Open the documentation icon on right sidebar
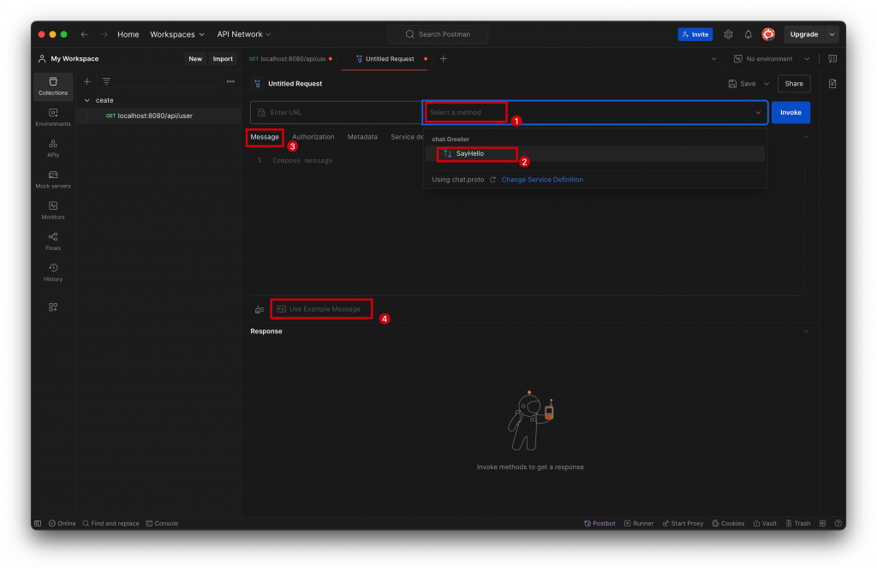 pyautogui.click(x=832, y=83)
